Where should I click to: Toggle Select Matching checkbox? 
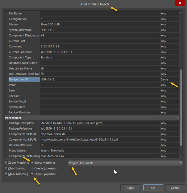click(x=32, y=162)
